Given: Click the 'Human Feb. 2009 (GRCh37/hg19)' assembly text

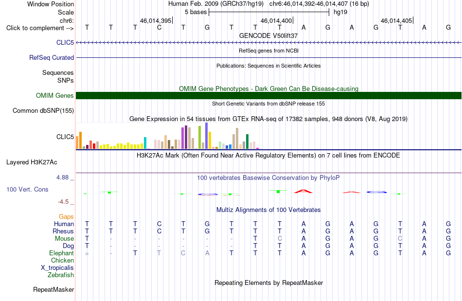Looking at the screenshot, I should coord(215,4).
